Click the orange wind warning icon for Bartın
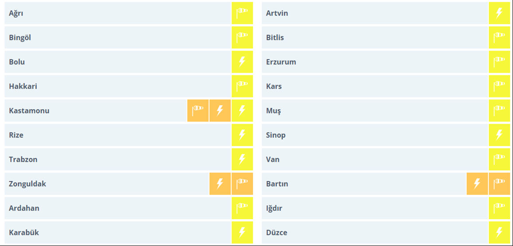Viewport: 513px width, 246px height. coord(499,184)
